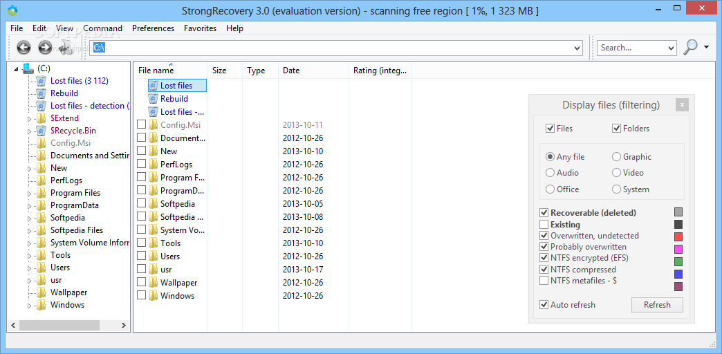Check the box next to Documents folder row
This screenshot has height=354, width=722.
pos(141,138)
